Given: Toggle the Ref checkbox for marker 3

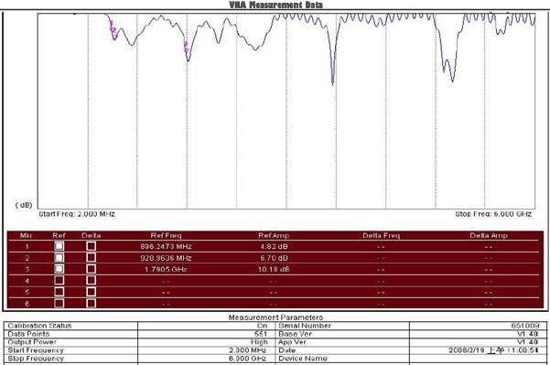Looking at the screenshot, I should (x=59, y=269).
